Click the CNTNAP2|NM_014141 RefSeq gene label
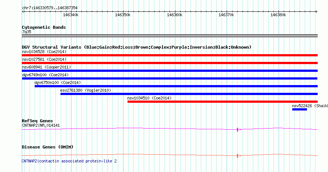Viewport: 328px width, 172px height. [41, 125]
